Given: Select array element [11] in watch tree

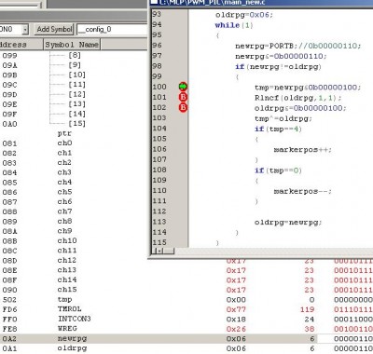Looking at the screenshot, I should pos(76,85).
